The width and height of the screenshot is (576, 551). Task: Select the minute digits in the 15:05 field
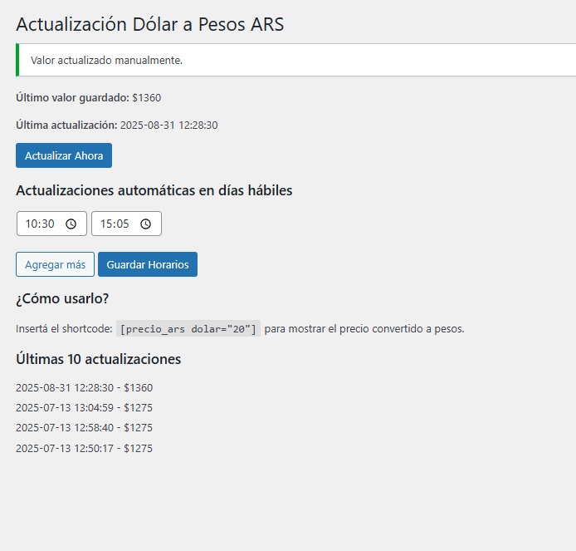point(121,224)
